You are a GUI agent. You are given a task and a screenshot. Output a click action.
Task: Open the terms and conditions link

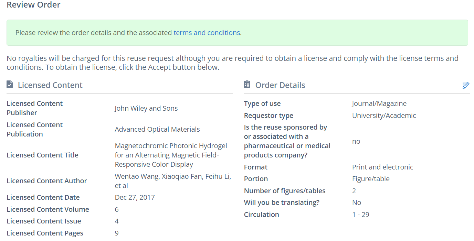point(207,33)
